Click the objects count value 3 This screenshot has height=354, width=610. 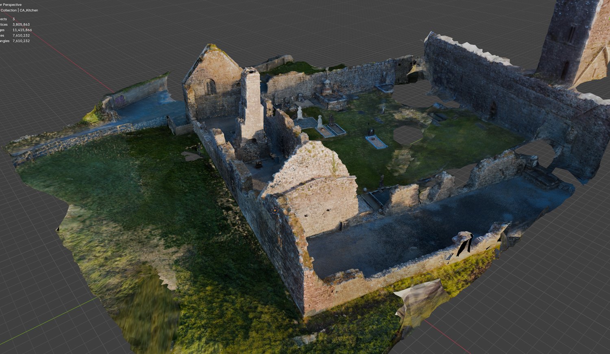14,19
